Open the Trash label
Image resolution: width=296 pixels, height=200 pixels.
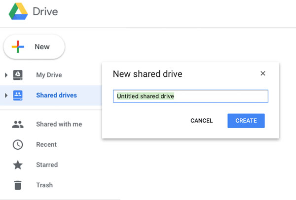click(x=44, y=185)
